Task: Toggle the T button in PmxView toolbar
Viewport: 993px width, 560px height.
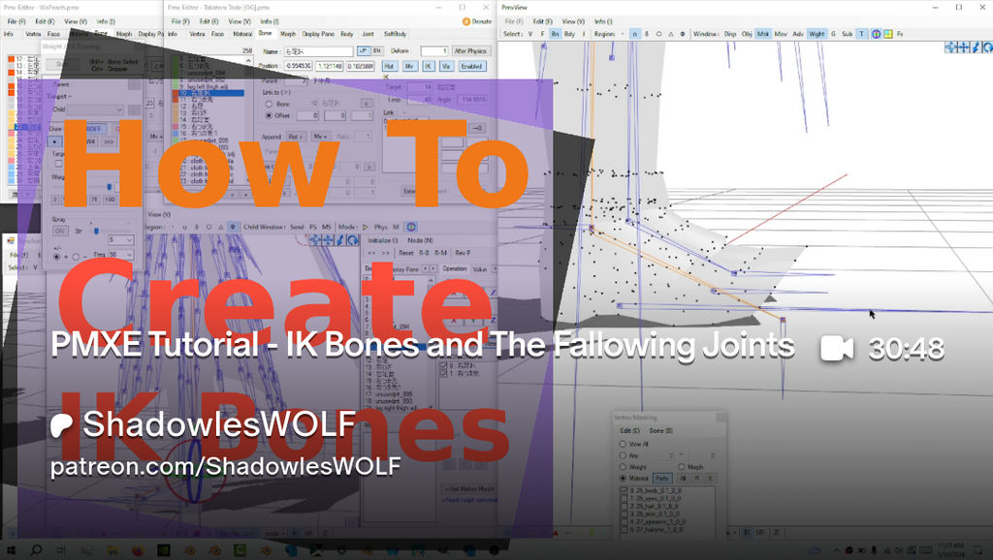Action: (862, 34)
